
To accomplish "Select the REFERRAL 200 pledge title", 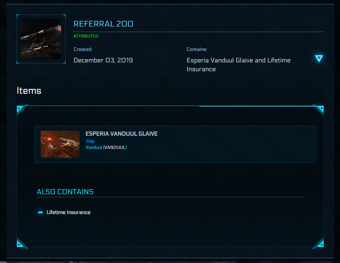I will click(103, 24).
